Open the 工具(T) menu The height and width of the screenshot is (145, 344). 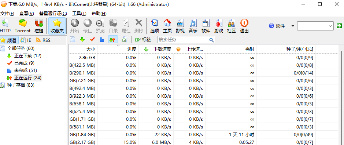79,14
